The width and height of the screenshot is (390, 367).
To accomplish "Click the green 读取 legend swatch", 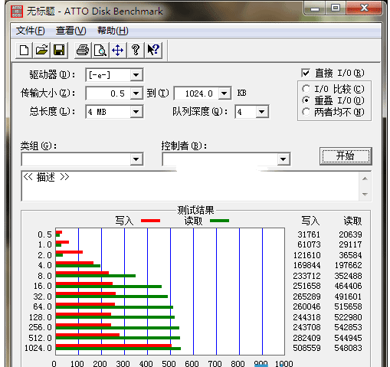I will click(219, 221).
